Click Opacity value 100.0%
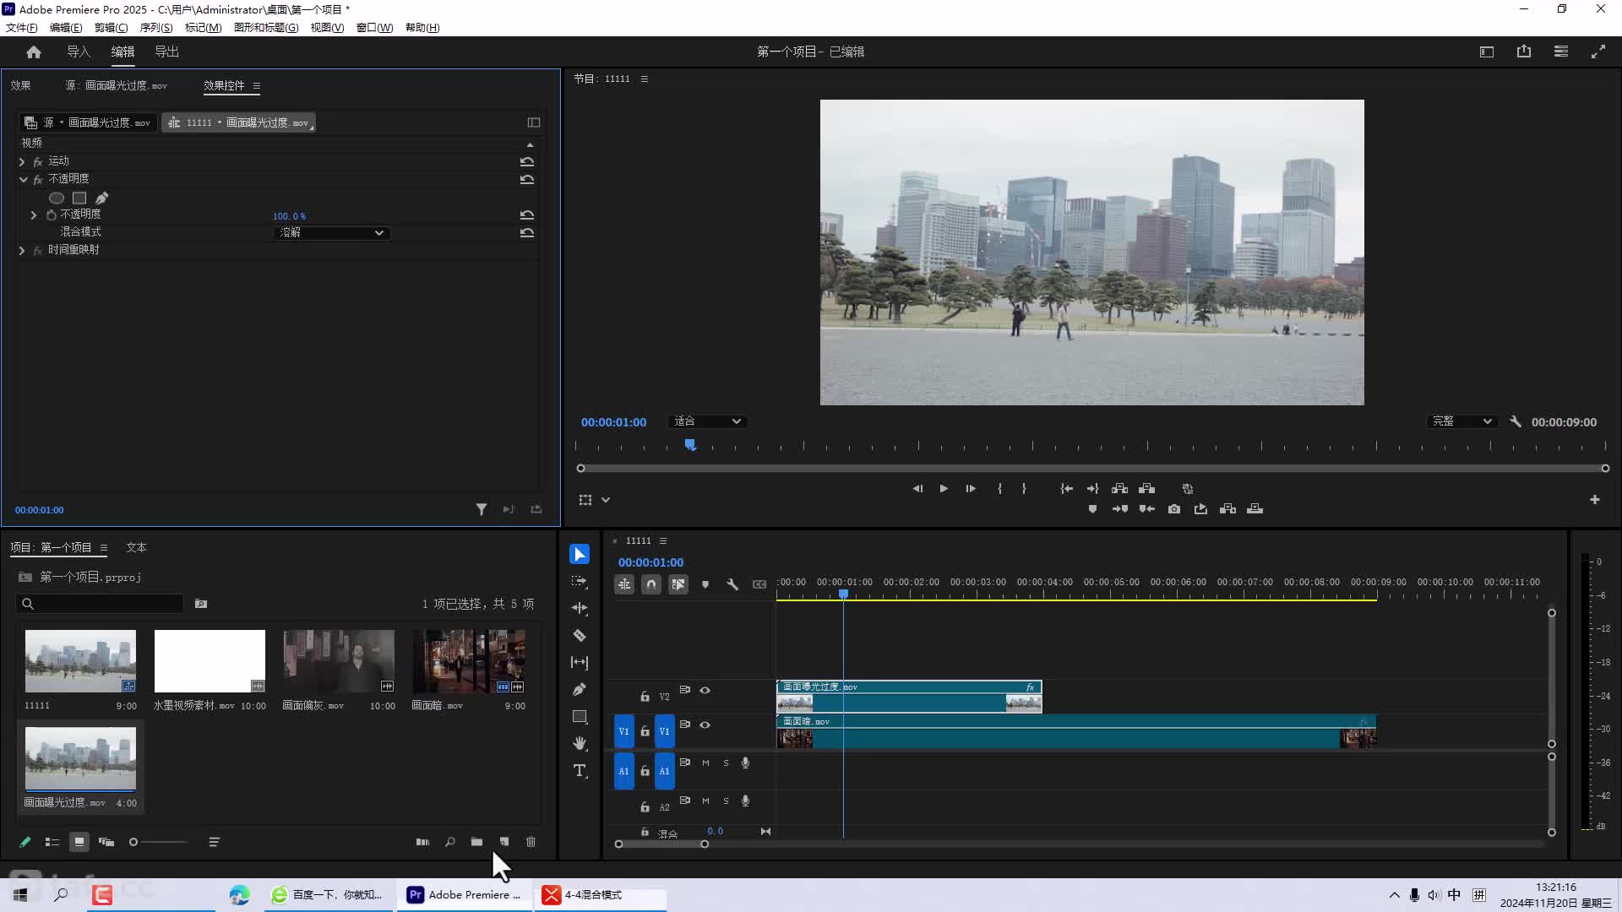Image resolution: width=1622 pixels, height=912 pixels. [x=290, y=216]
